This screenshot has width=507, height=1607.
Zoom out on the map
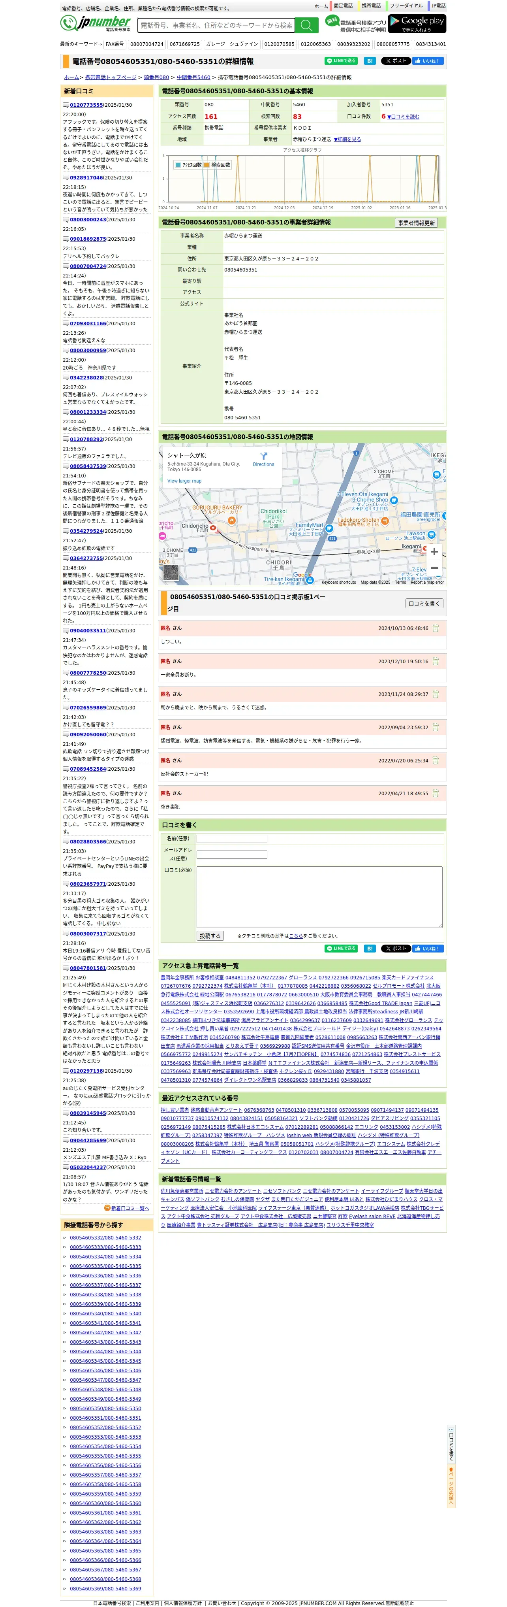point(434,568)
